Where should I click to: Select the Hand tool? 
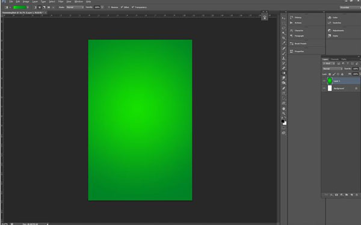(283, 108)
